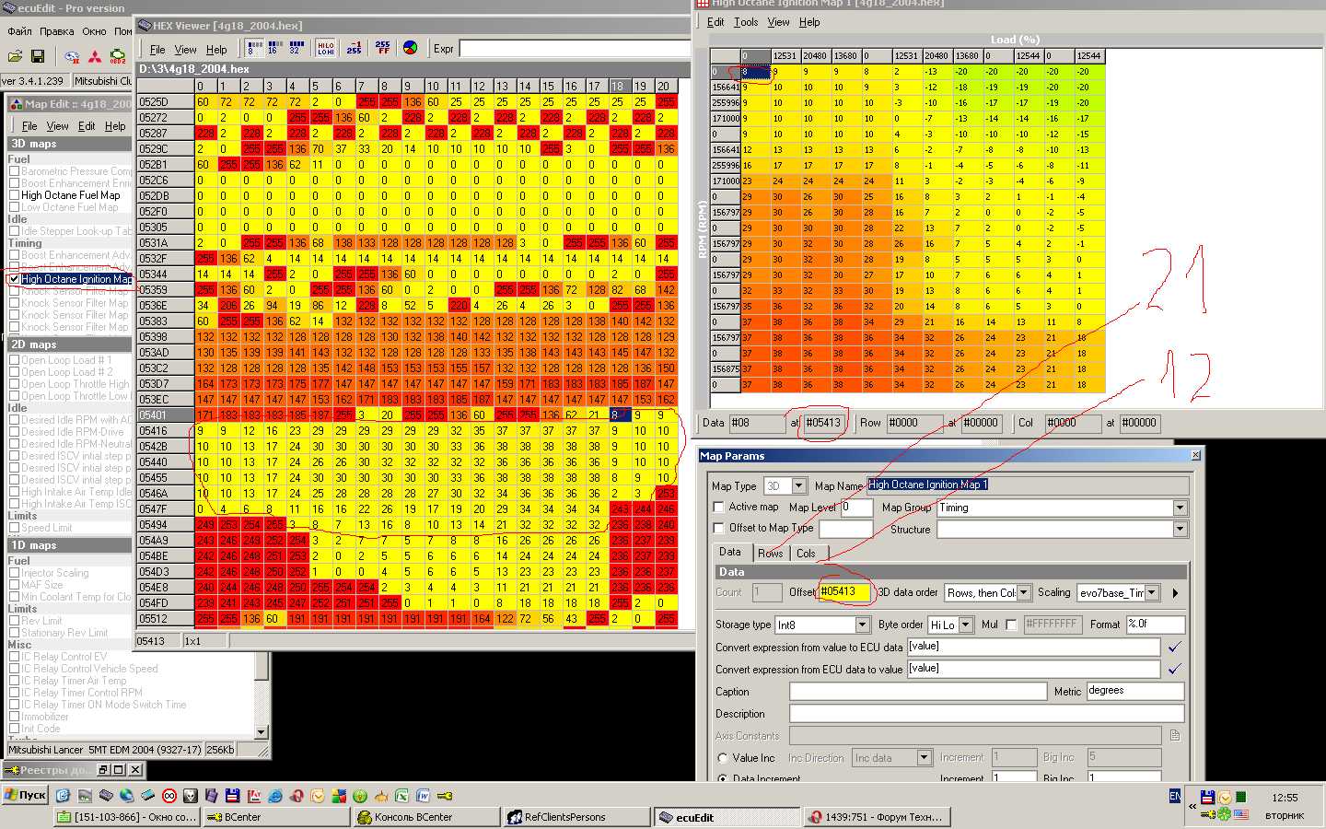Enable Offset to Map Type checkbox

pyautogui.click(x=719, y=528)
